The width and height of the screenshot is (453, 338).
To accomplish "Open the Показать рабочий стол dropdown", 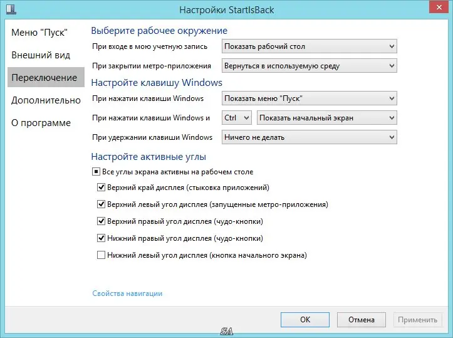I will [309, 46].
